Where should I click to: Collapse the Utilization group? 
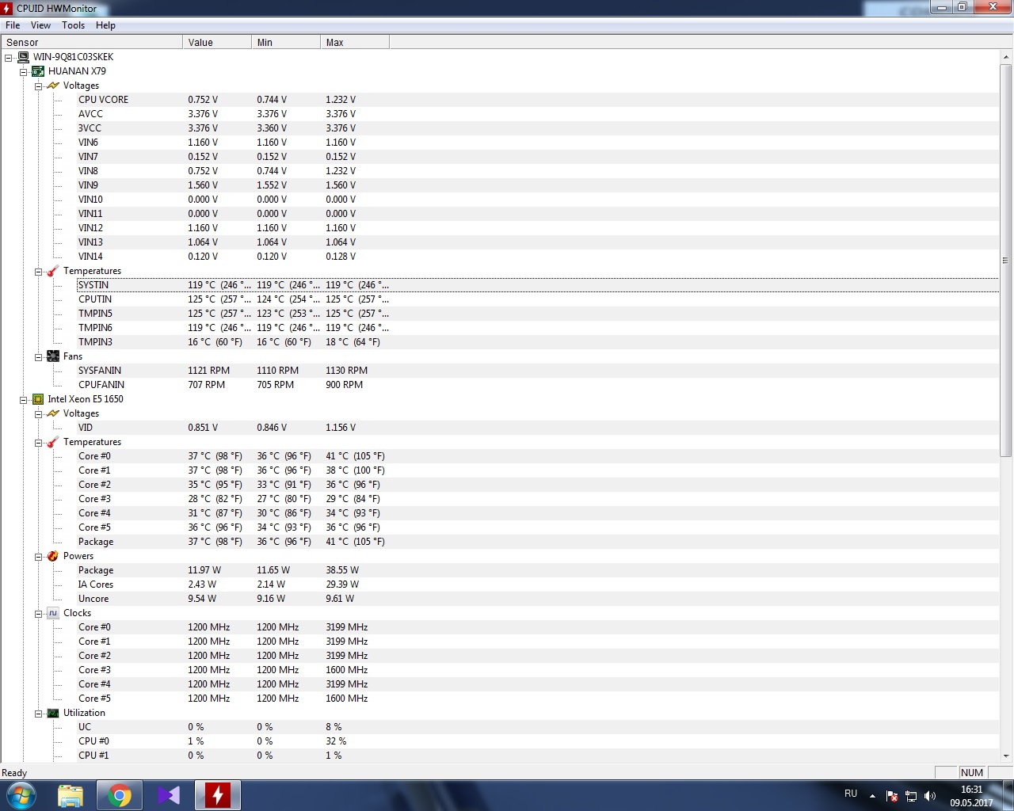(x=38, y=714)
